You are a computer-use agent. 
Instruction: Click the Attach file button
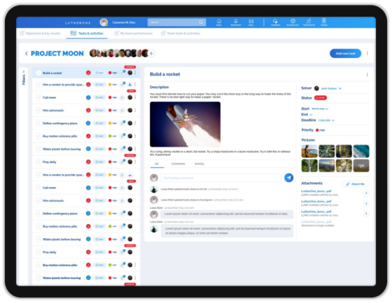(x=355, y=184)
